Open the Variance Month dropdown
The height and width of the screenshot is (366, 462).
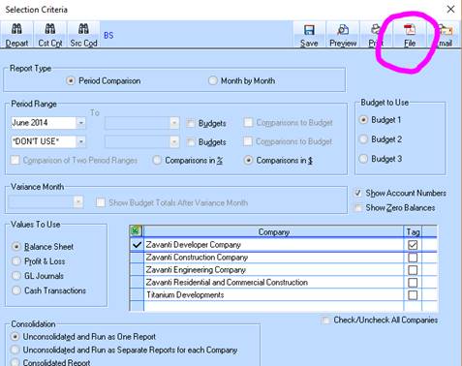click(x=77, y=202)
